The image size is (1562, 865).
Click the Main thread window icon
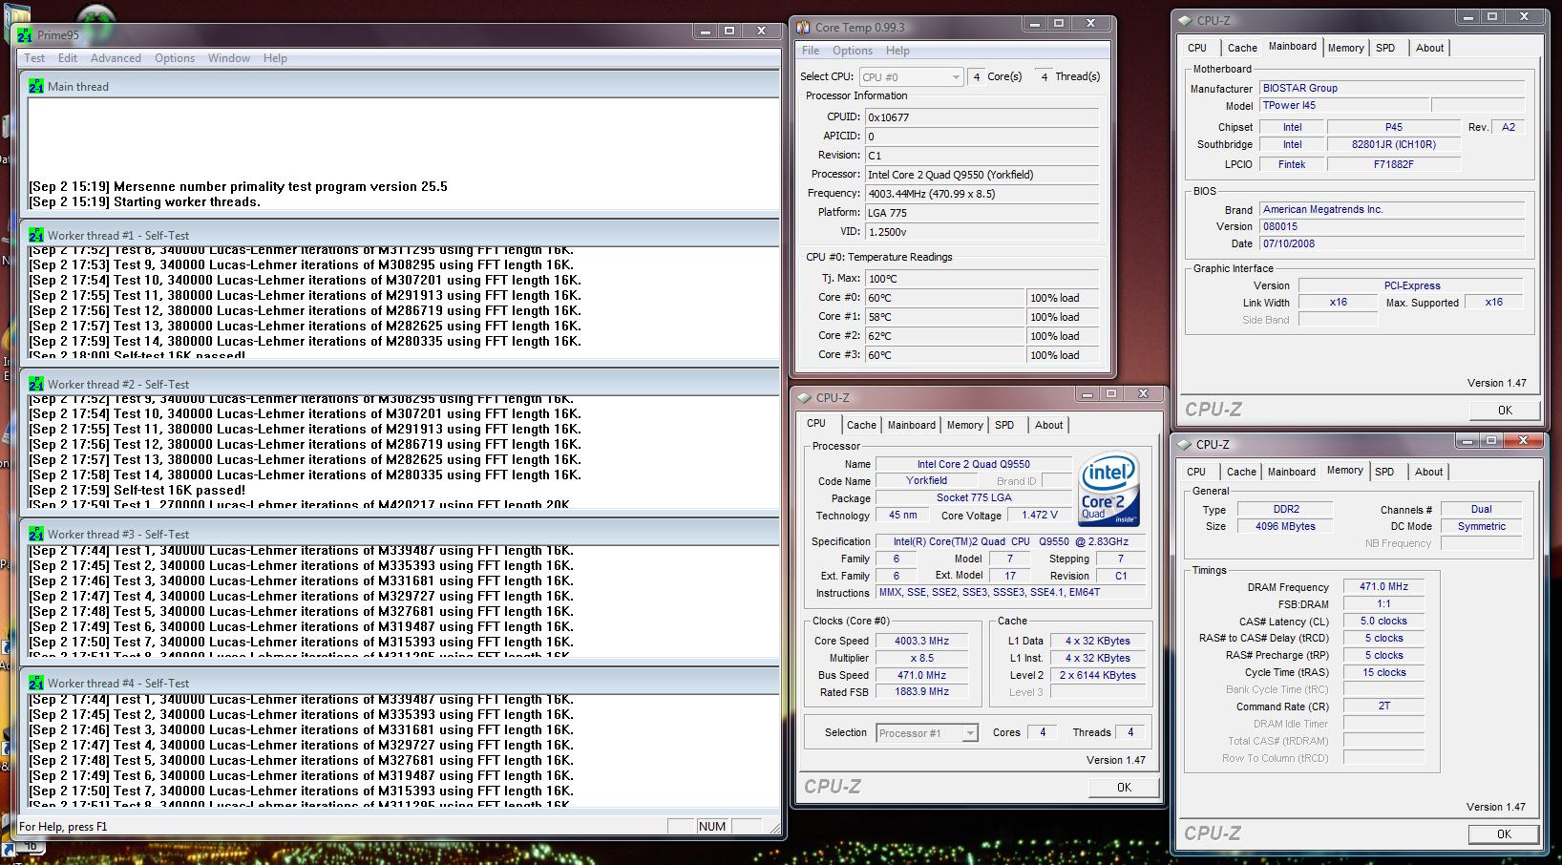tap(36, 86)
